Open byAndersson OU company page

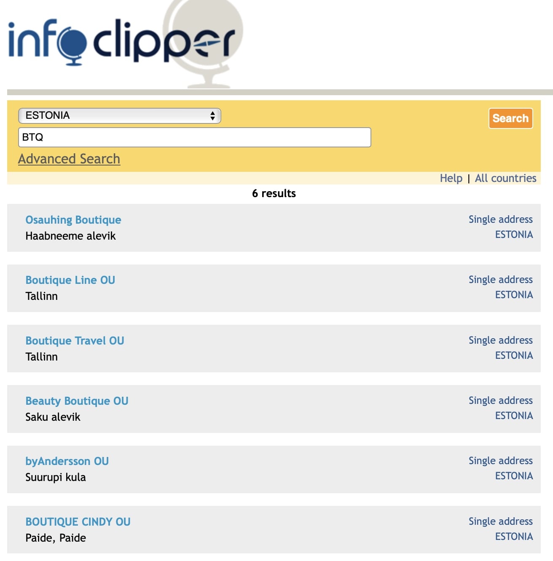67,461
